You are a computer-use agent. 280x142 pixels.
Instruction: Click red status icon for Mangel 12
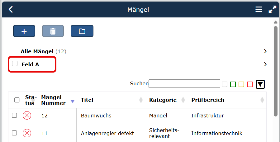[x=27, y=116]
